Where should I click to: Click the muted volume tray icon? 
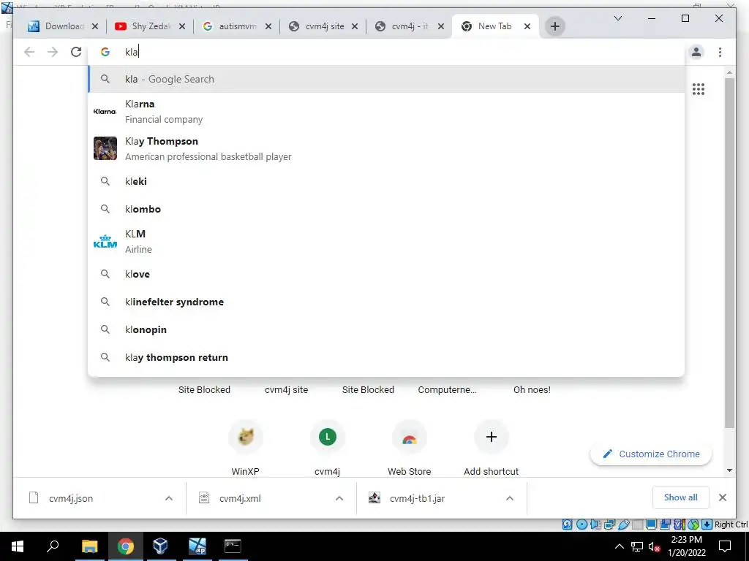click(654, 546)
